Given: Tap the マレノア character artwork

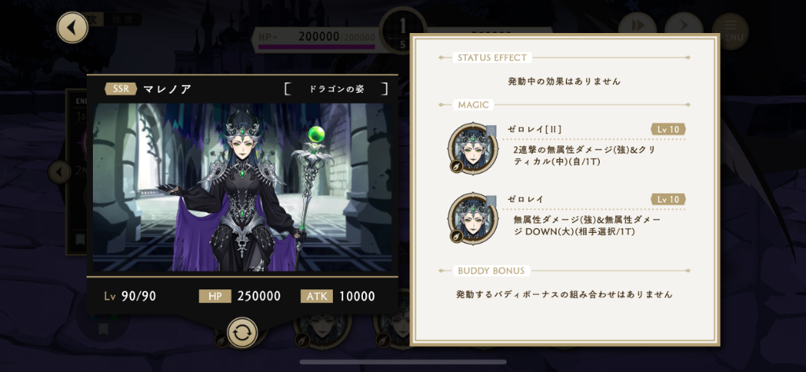Looking at the screenshot, I should (242, 187).
